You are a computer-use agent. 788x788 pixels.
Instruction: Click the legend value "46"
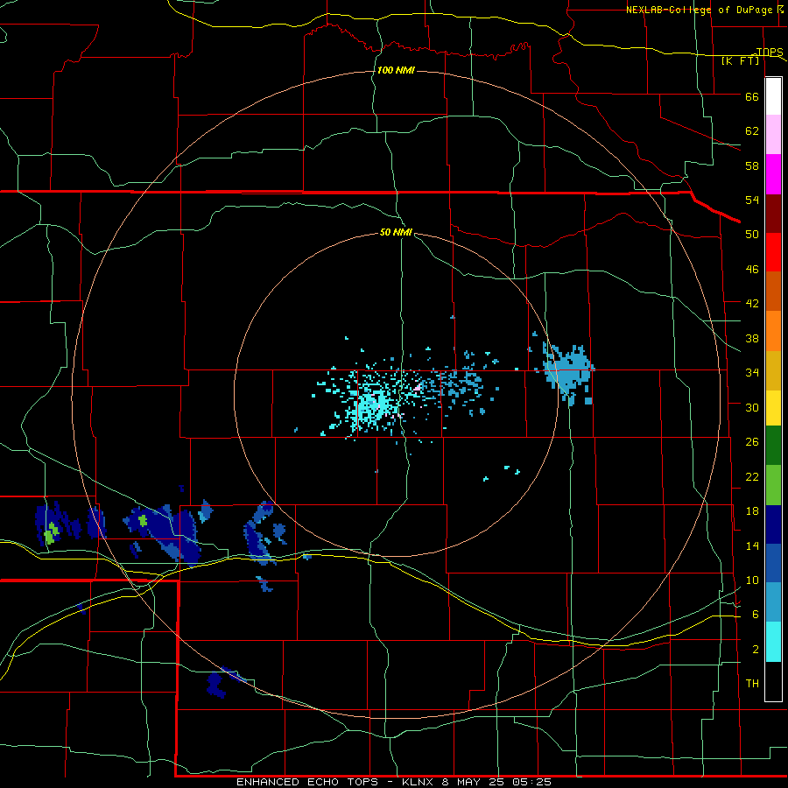[x=752, y=270]
